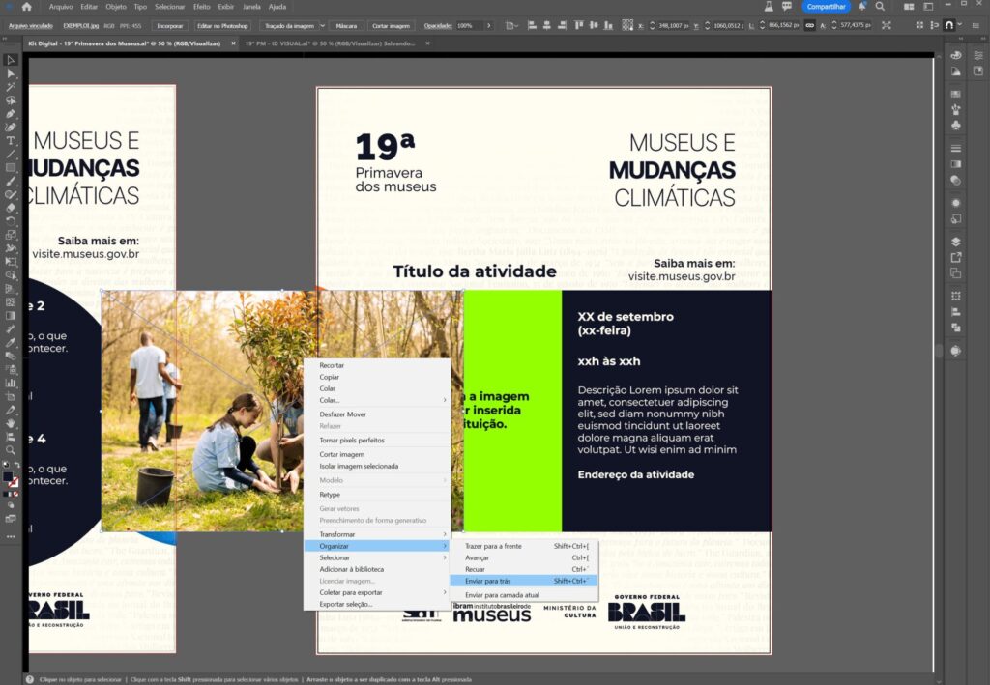Select the Type tool

tap(11, 141)
